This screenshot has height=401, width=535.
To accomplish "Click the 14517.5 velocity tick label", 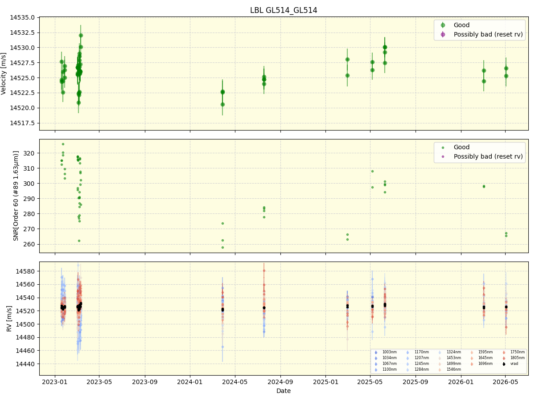I will [22, 123].
